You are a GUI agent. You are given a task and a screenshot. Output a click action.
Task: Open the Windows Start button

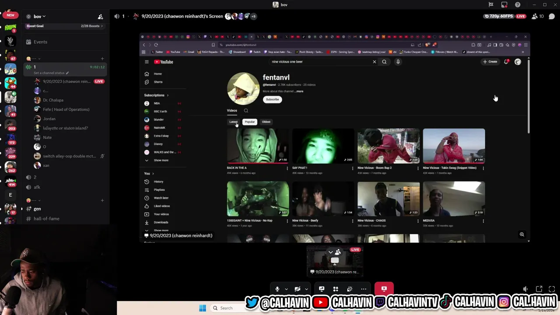[203, 308]
